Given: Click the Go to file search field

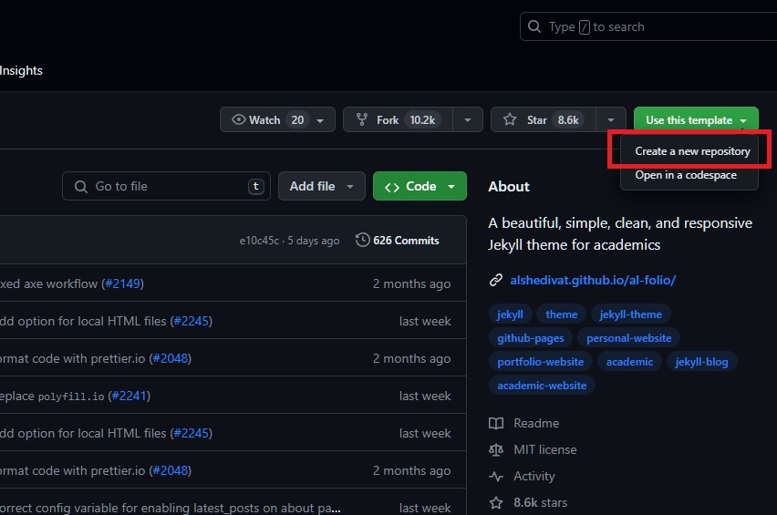Looking at the screenshot, I should (164, 186).
